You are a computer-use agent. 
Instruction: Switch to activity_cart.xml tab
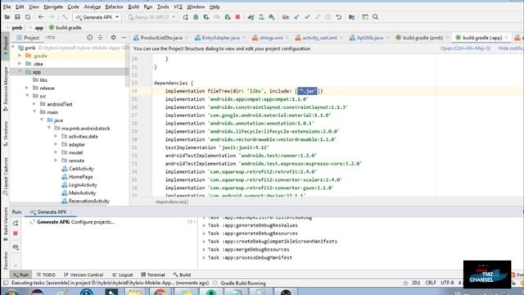pos(319,38)
